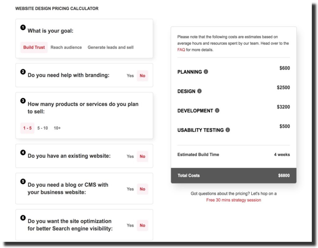Click the Estimated Build Time label
This screenshot has height=248, width=318.
point(198,155)
